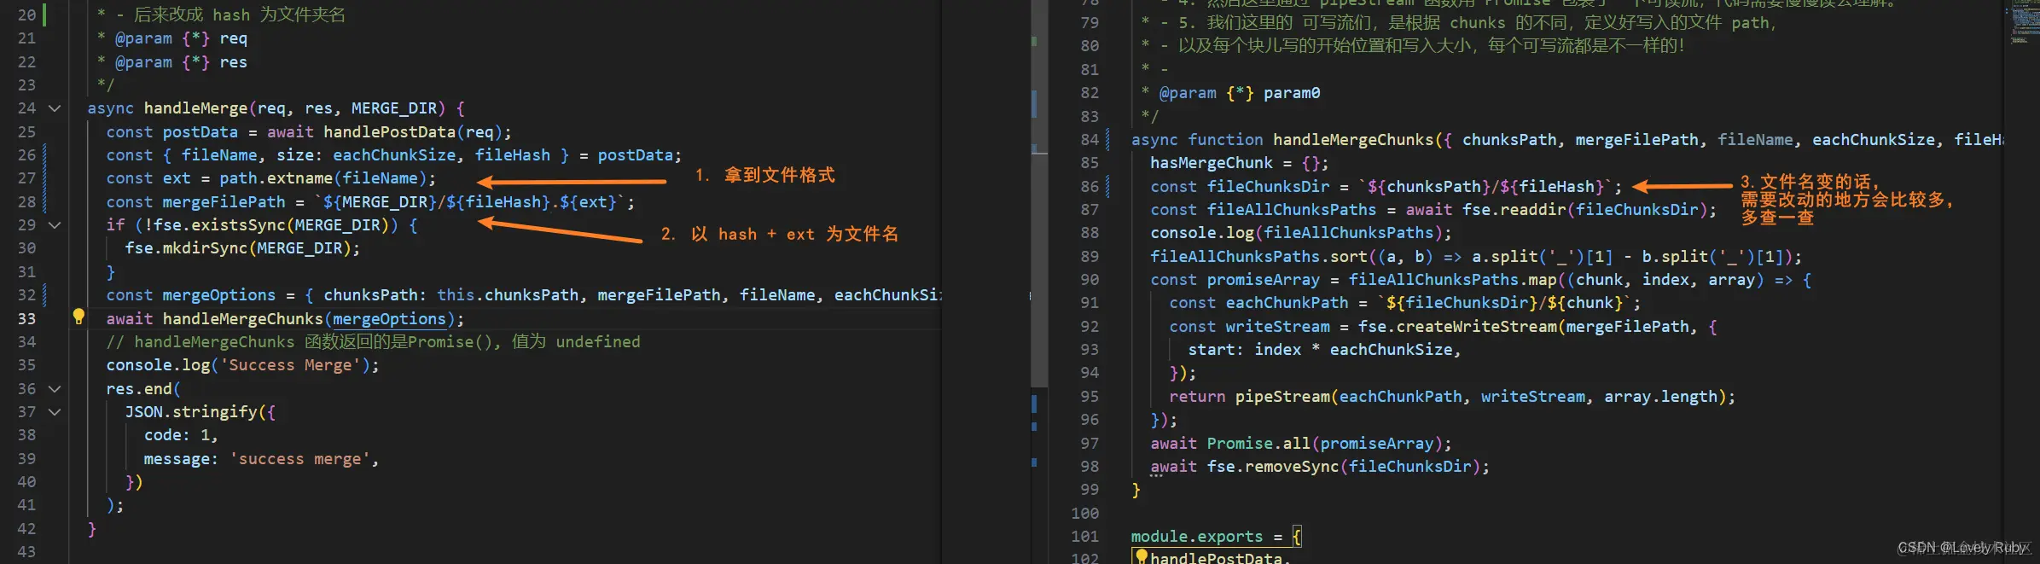Collapse the JSON.stringify fold chevron on line 37

pyautogui.click(x=55, y=412)
